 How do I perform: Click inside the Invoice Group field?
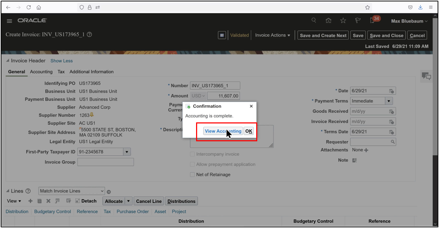point(106,162)
